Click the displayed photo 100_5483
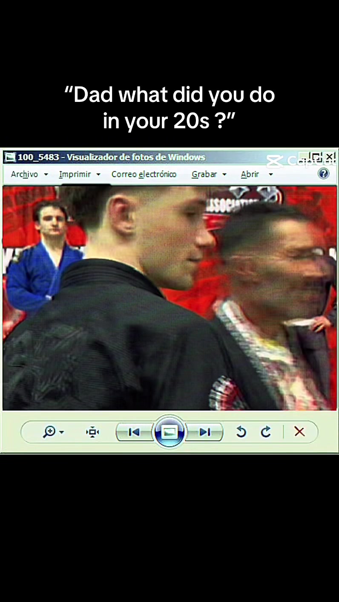 tap(169, 298)
